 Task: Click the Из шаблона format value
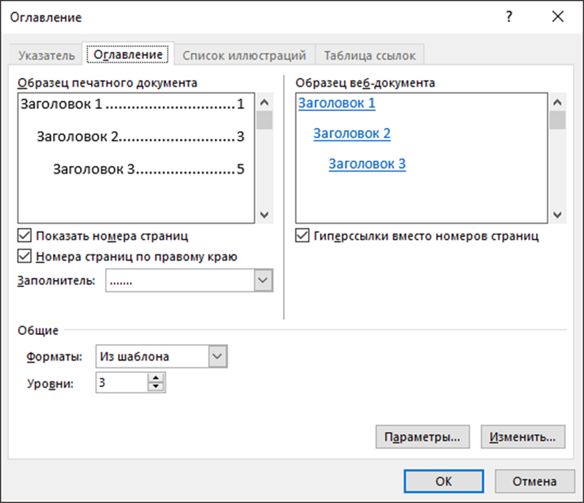coord(134,356)
